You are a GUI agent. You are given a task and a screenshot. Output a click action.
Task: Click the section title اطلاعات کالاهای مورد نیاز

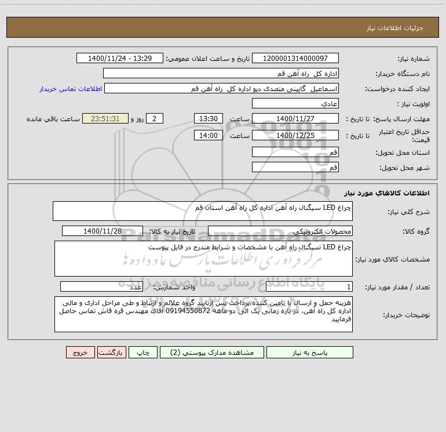point(387,193)
